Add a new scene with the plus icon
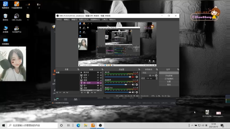 tap(57, 93)
